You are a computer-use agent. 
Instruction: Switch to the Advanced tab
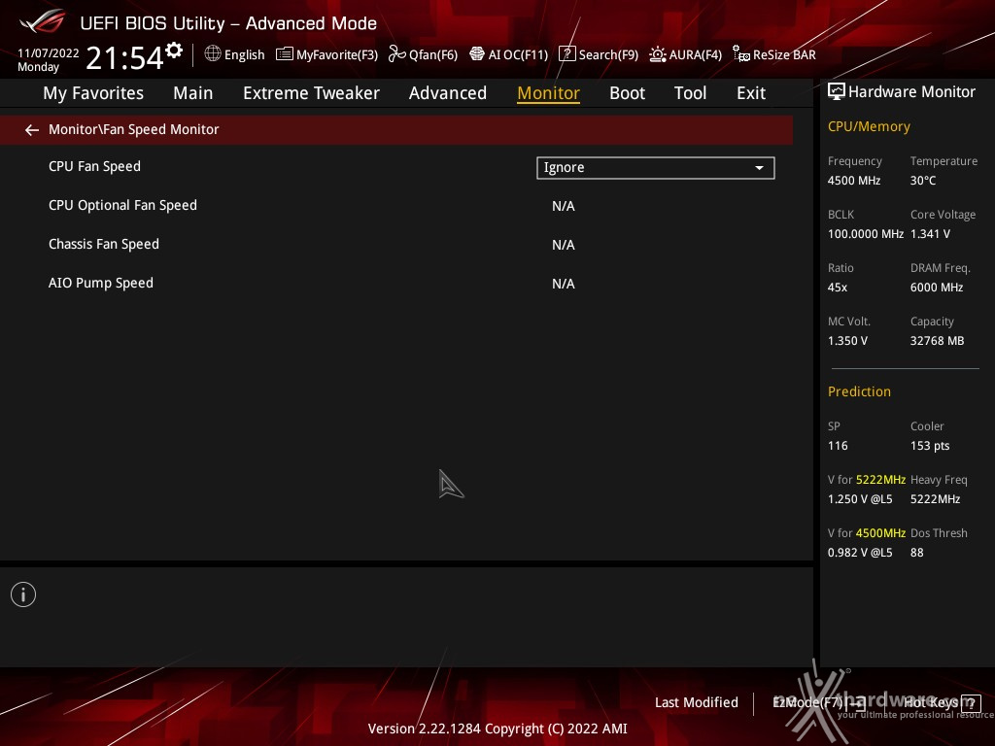pos(447,93)
